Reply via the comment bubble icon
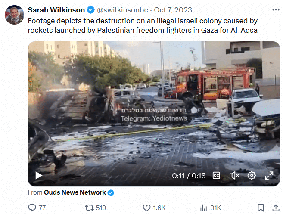The width and height of the screenshot is (283, 214). [32, 208]
